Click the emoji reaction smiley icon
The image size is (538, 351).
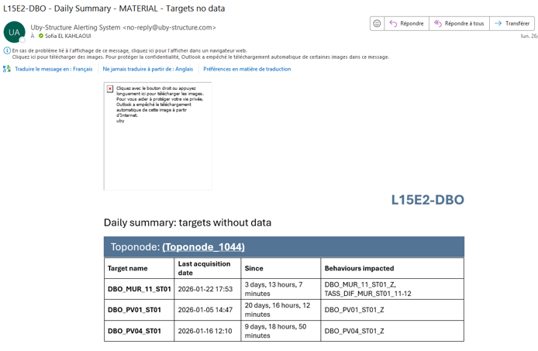(x=377, y=24)
